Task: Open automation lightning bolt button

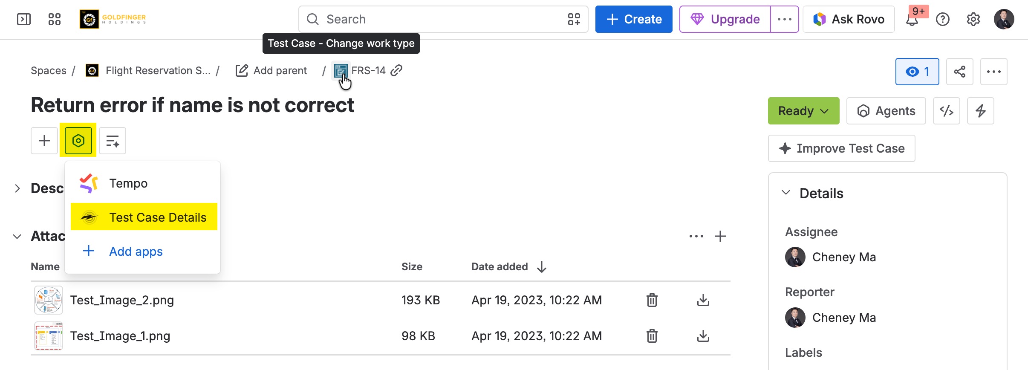Action: click(981, 111)
